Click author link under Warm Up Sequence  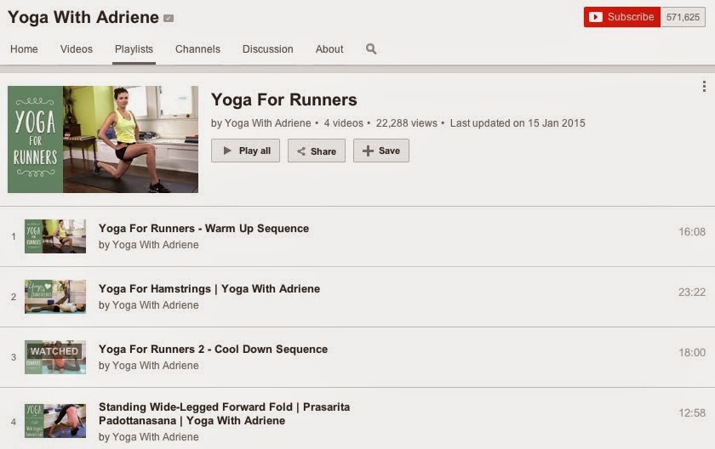click(x=156, y=245)
